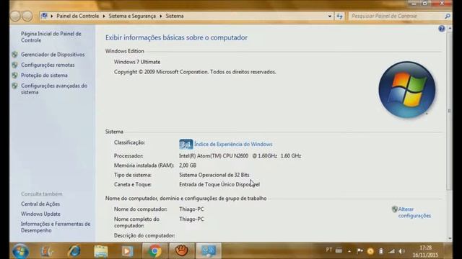
Task: Click the taskbar icon next to Start
Action: [x=46, y=251]
